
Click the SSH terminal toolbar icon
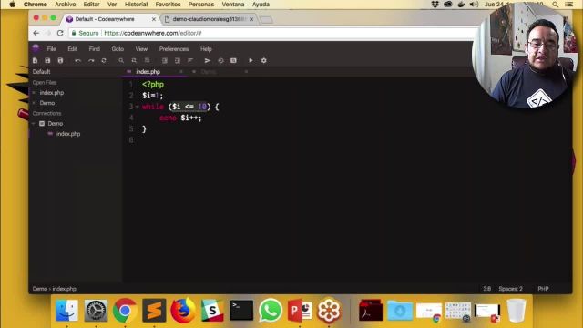tap(233, 61)
